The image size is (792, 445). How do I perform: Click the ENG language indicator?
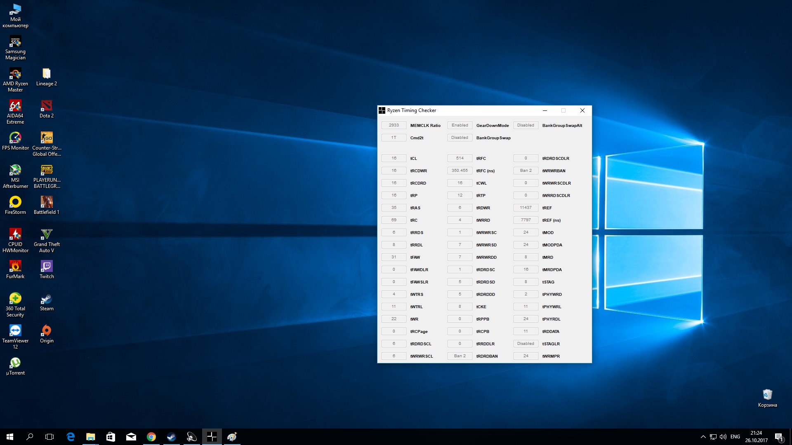[x=735, y=437]
